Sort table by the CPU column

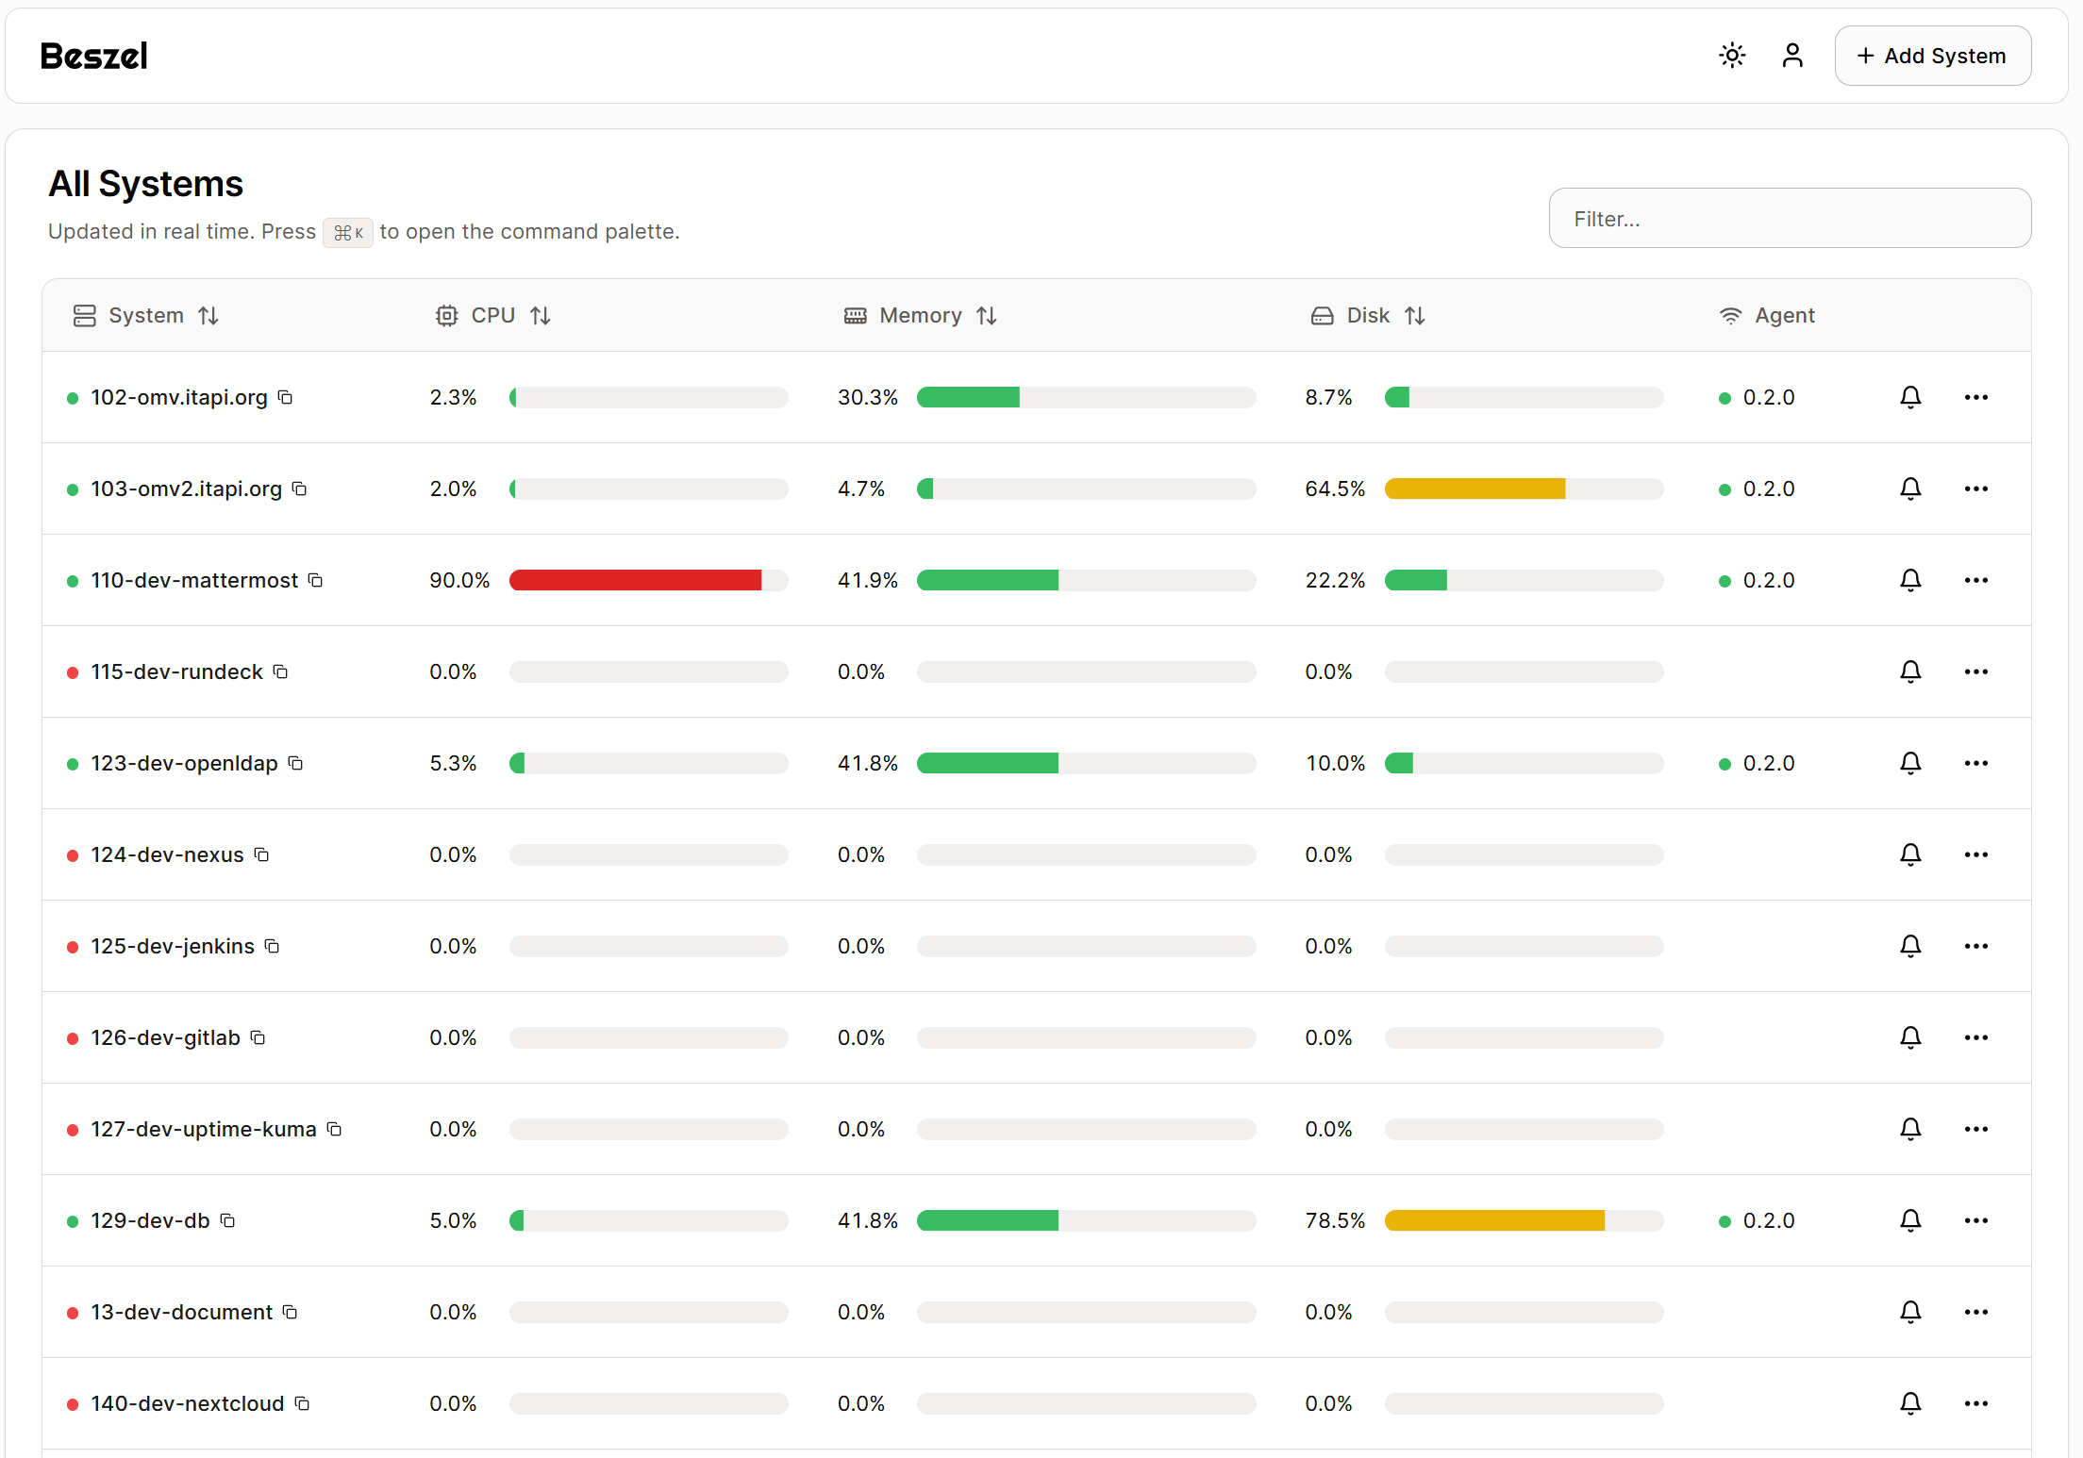pos(493,315)
